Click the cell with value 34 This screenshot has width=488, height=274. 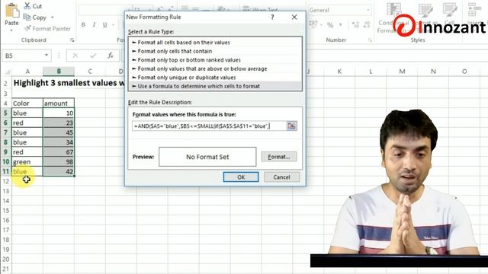(x=59, y=142)
